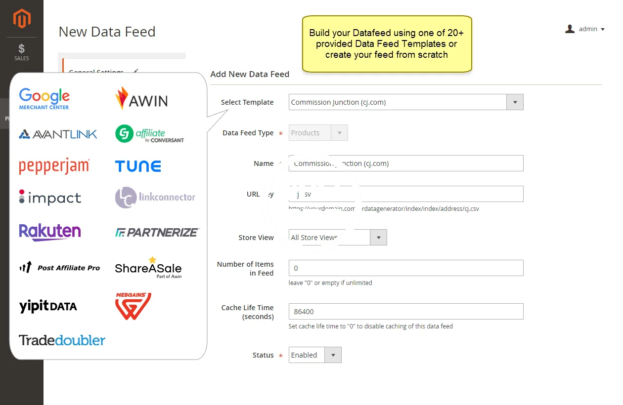Image resolution: width=623 pixels, height=405 pixels.
Task: Select the Webgains logo
Action: pyautogui.click(x=133, y=306)
